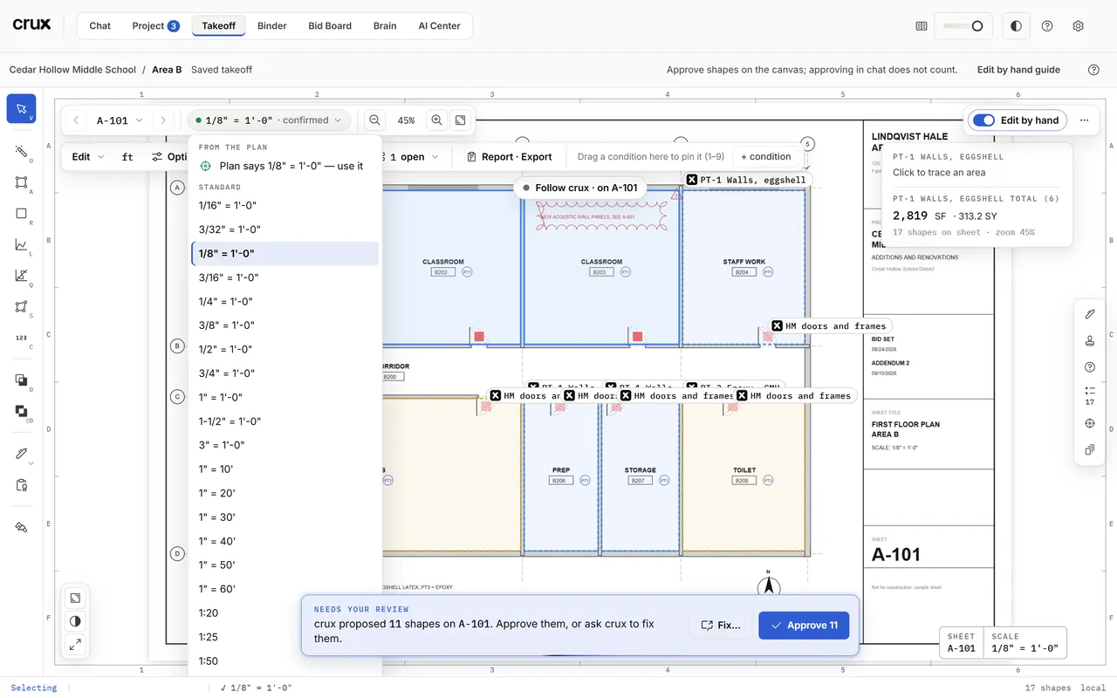Click the Cedar Hollow Middle School breadcrumb
This screenshot has width=1117, height=698.
coord(72,70)
